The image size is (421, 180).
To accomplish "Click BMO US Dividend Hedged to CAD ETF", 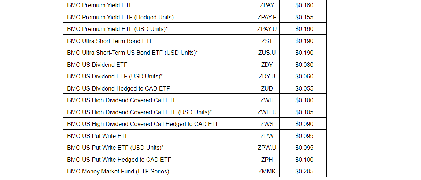I will pyautogui.click(x=118, y=88).
